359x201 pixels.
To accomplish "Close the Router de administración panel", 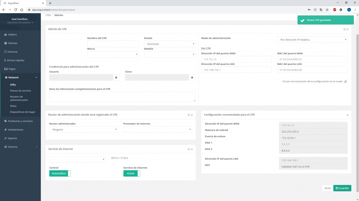I will pos(192,115).
